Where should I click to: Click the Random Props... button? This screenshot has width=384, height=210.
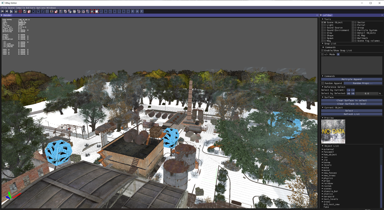[x=363, y=83]
